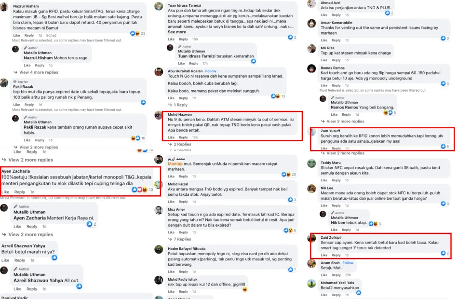Open Pakli Razak profile name
The width and height of the screenshot is (458, 299).
23,86
